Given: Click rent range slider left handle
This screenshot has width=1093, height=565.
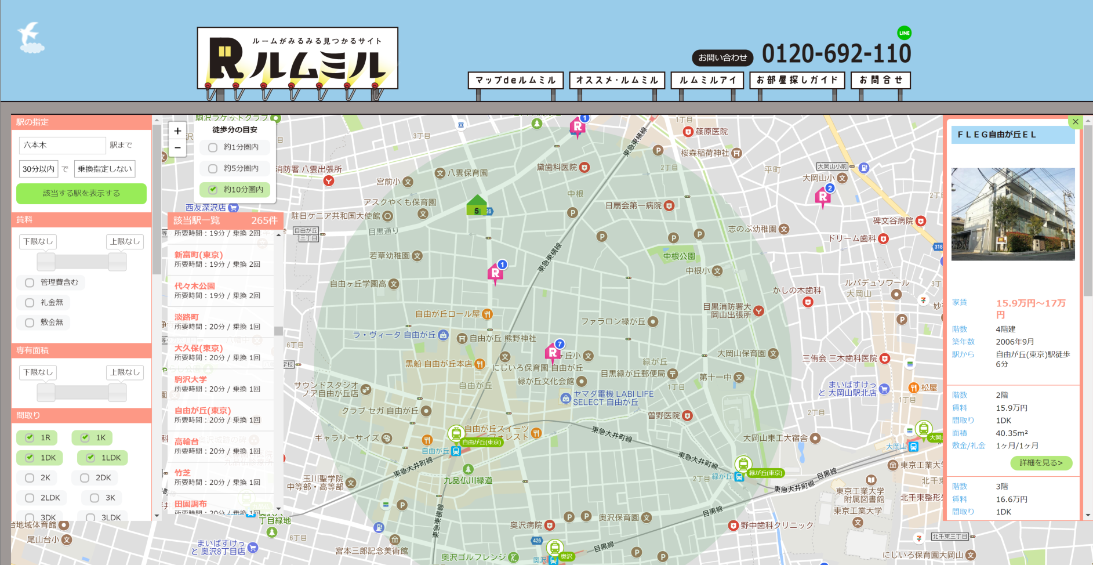Looking at the screenshot, I should coord(46,262).
